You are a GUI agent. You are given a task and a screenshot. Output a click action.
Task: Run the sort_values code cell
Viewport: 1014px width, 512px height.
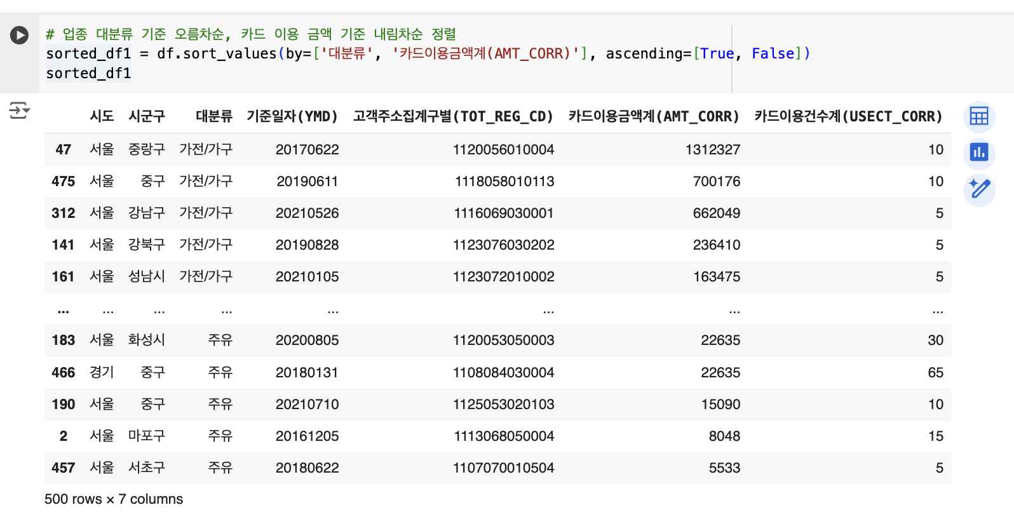tap(20, 35)
